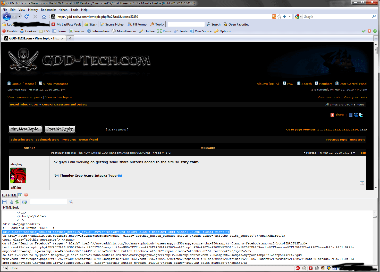Screen dimensions: 380x272
Task: Open the Tools menu in the menu bar
Action: (x=74, y=10)
